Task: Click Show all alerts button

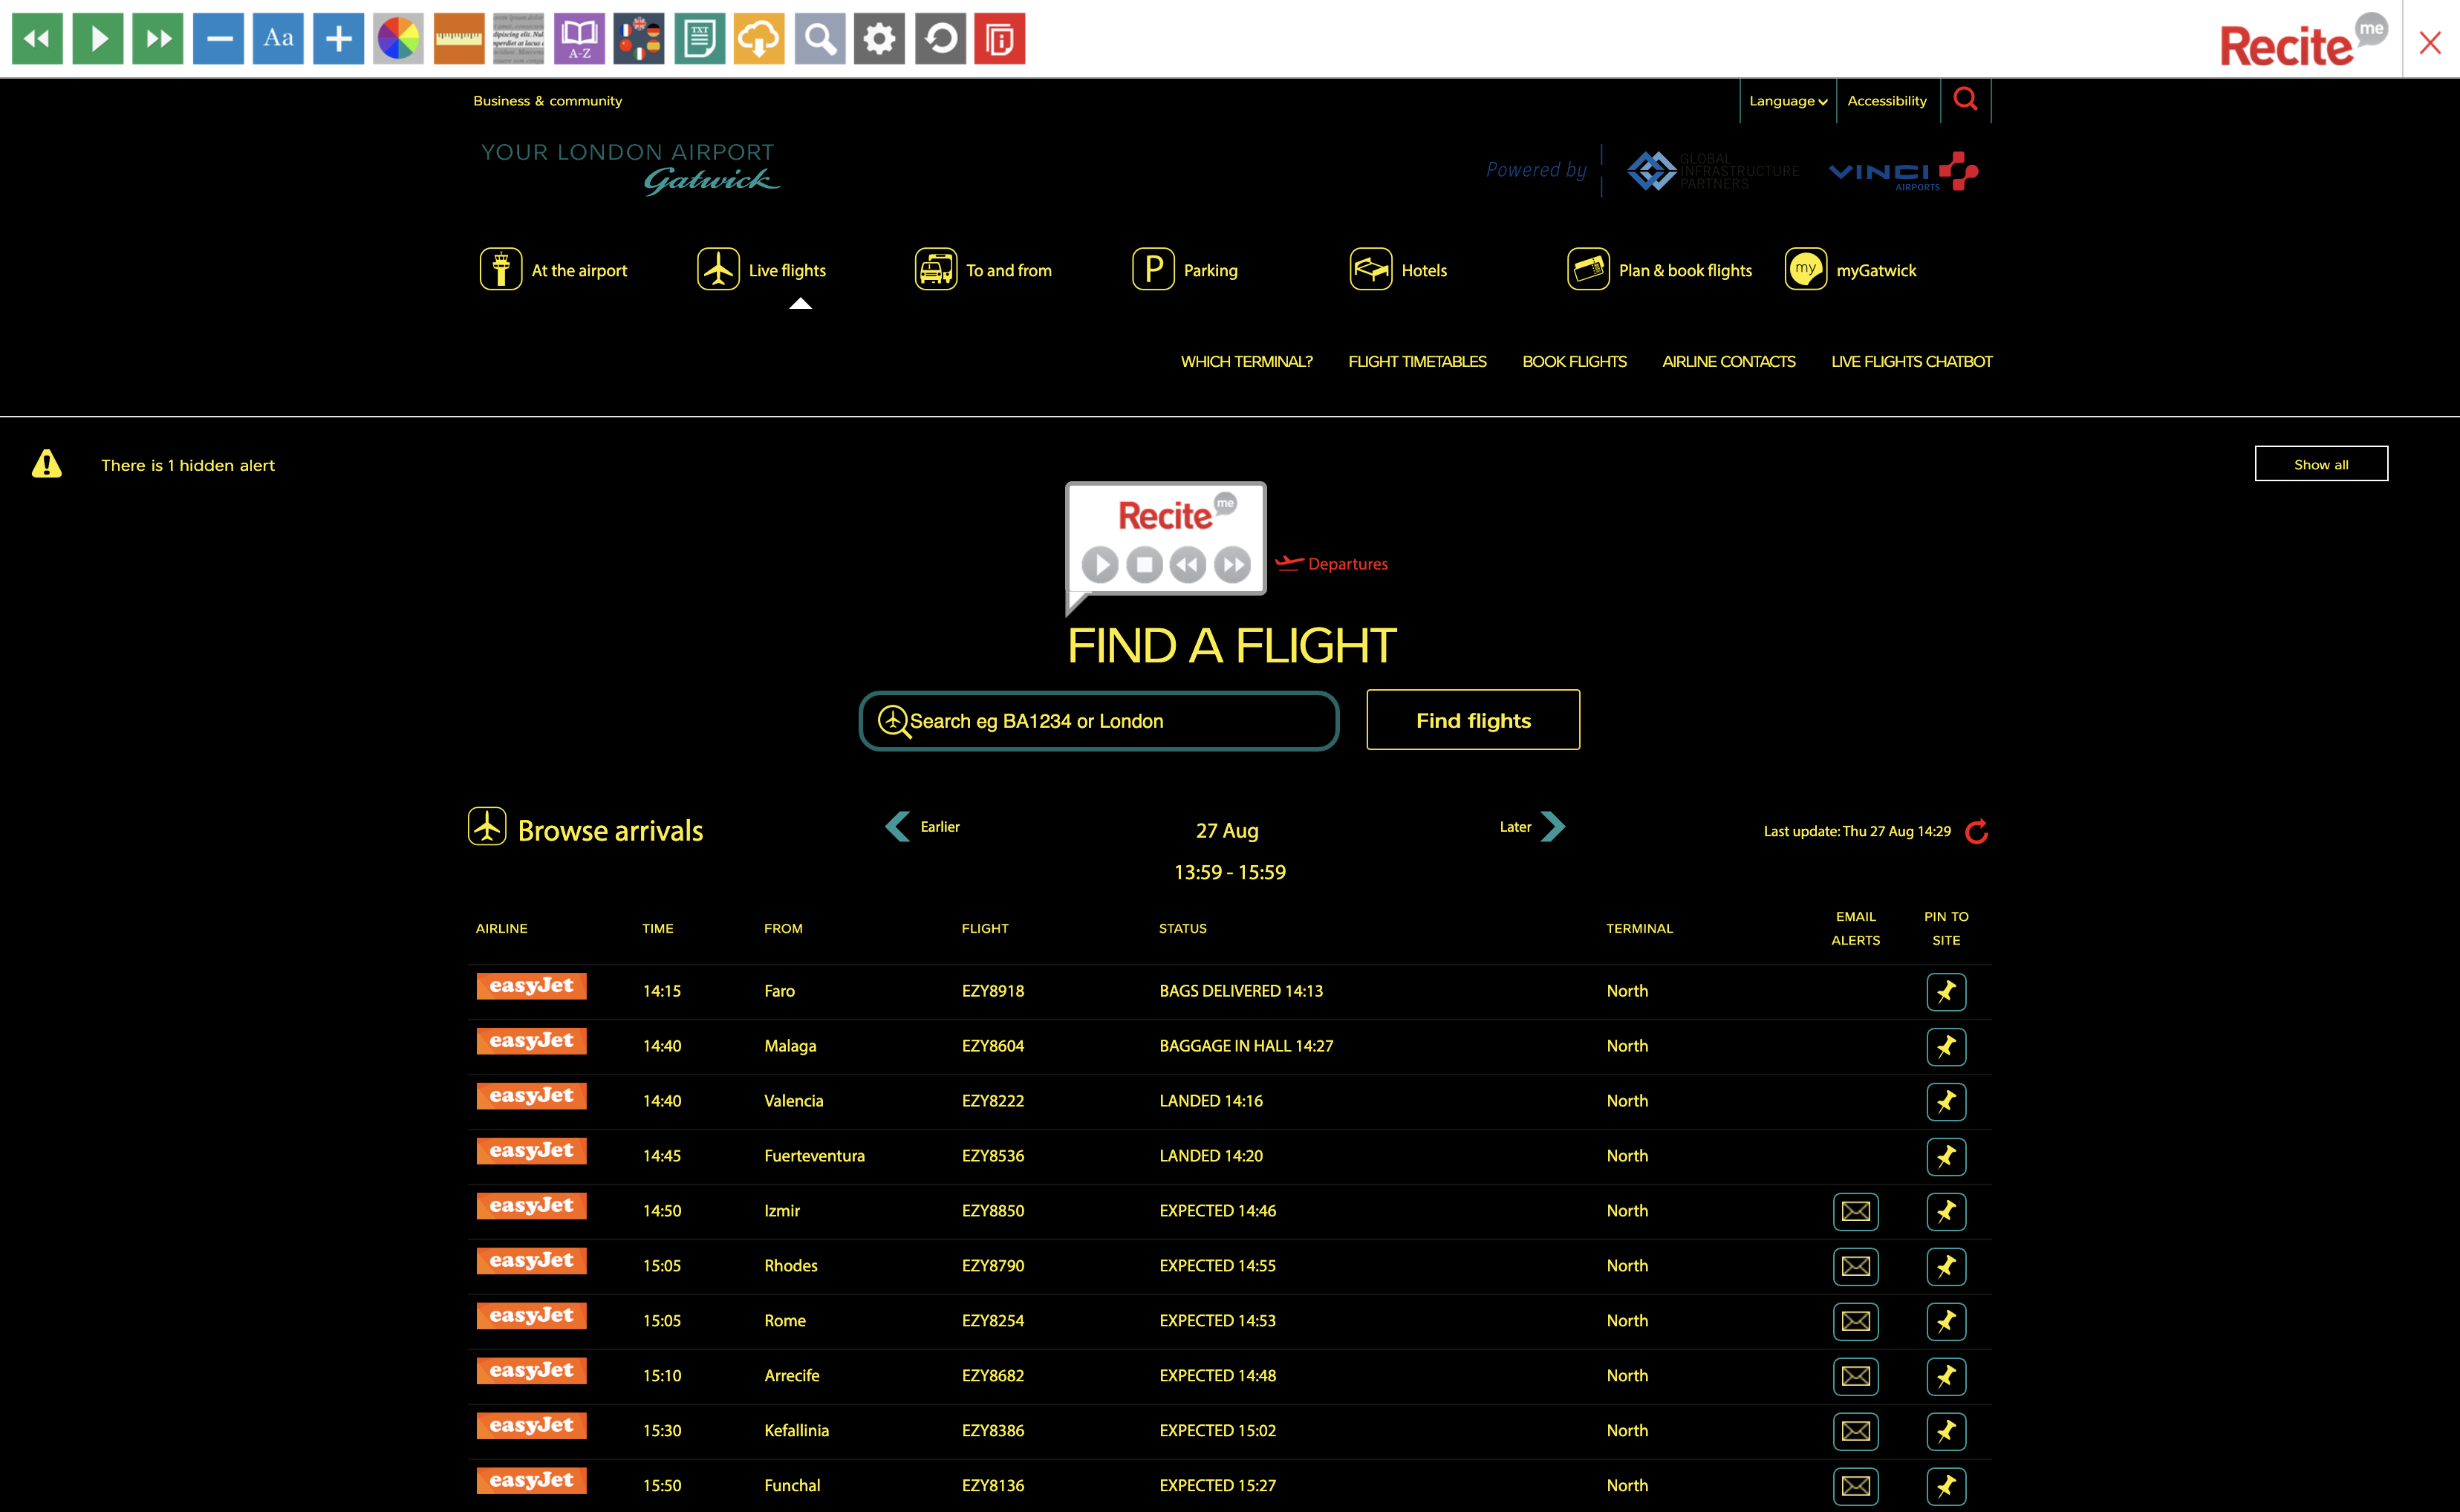Action: point(2320,464)
